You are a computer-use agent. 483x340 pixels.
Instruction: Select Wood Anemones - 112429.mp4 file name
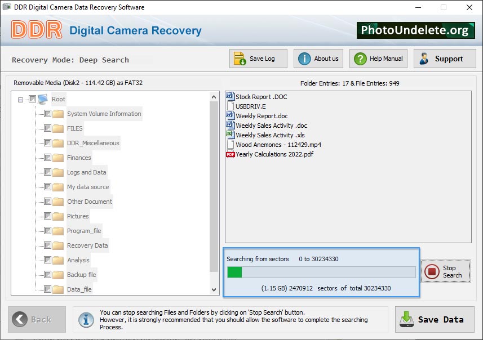pos(278,145)
